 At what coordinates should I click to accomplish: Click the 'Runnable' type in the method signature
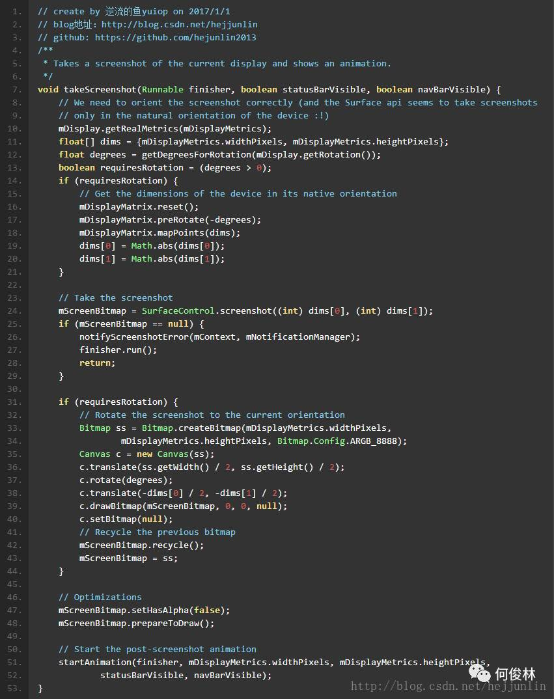point(162,90)
